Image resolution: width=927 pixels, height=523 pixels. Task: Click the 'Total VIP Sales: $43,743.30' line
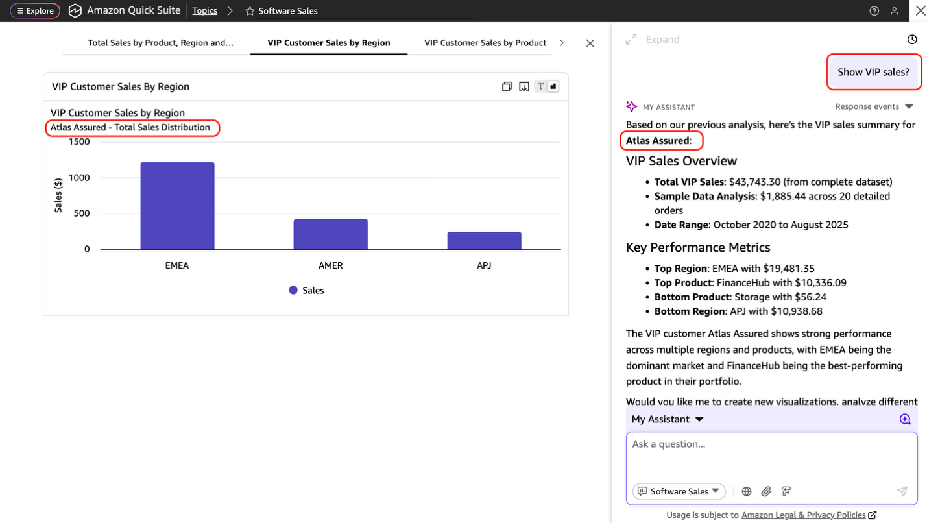[773, 182]
